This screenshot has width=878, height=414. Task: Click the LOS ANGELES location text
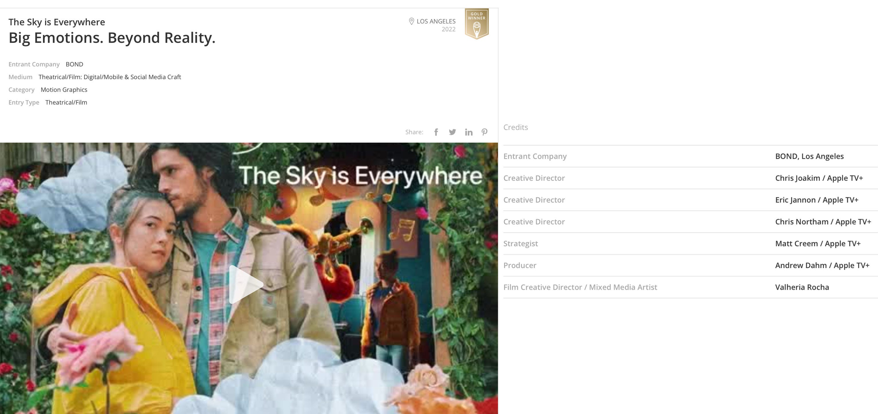(x=436, y=21)
